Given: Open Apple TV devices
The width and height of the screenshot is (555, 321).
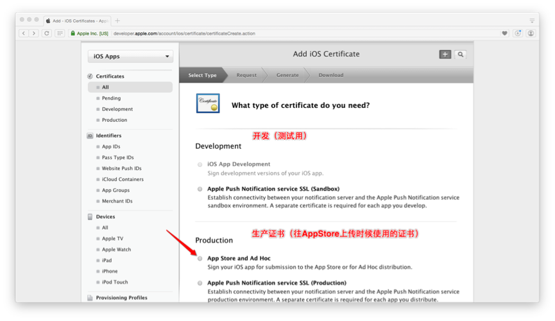Looking at the screenshot, I should [112, 239].
